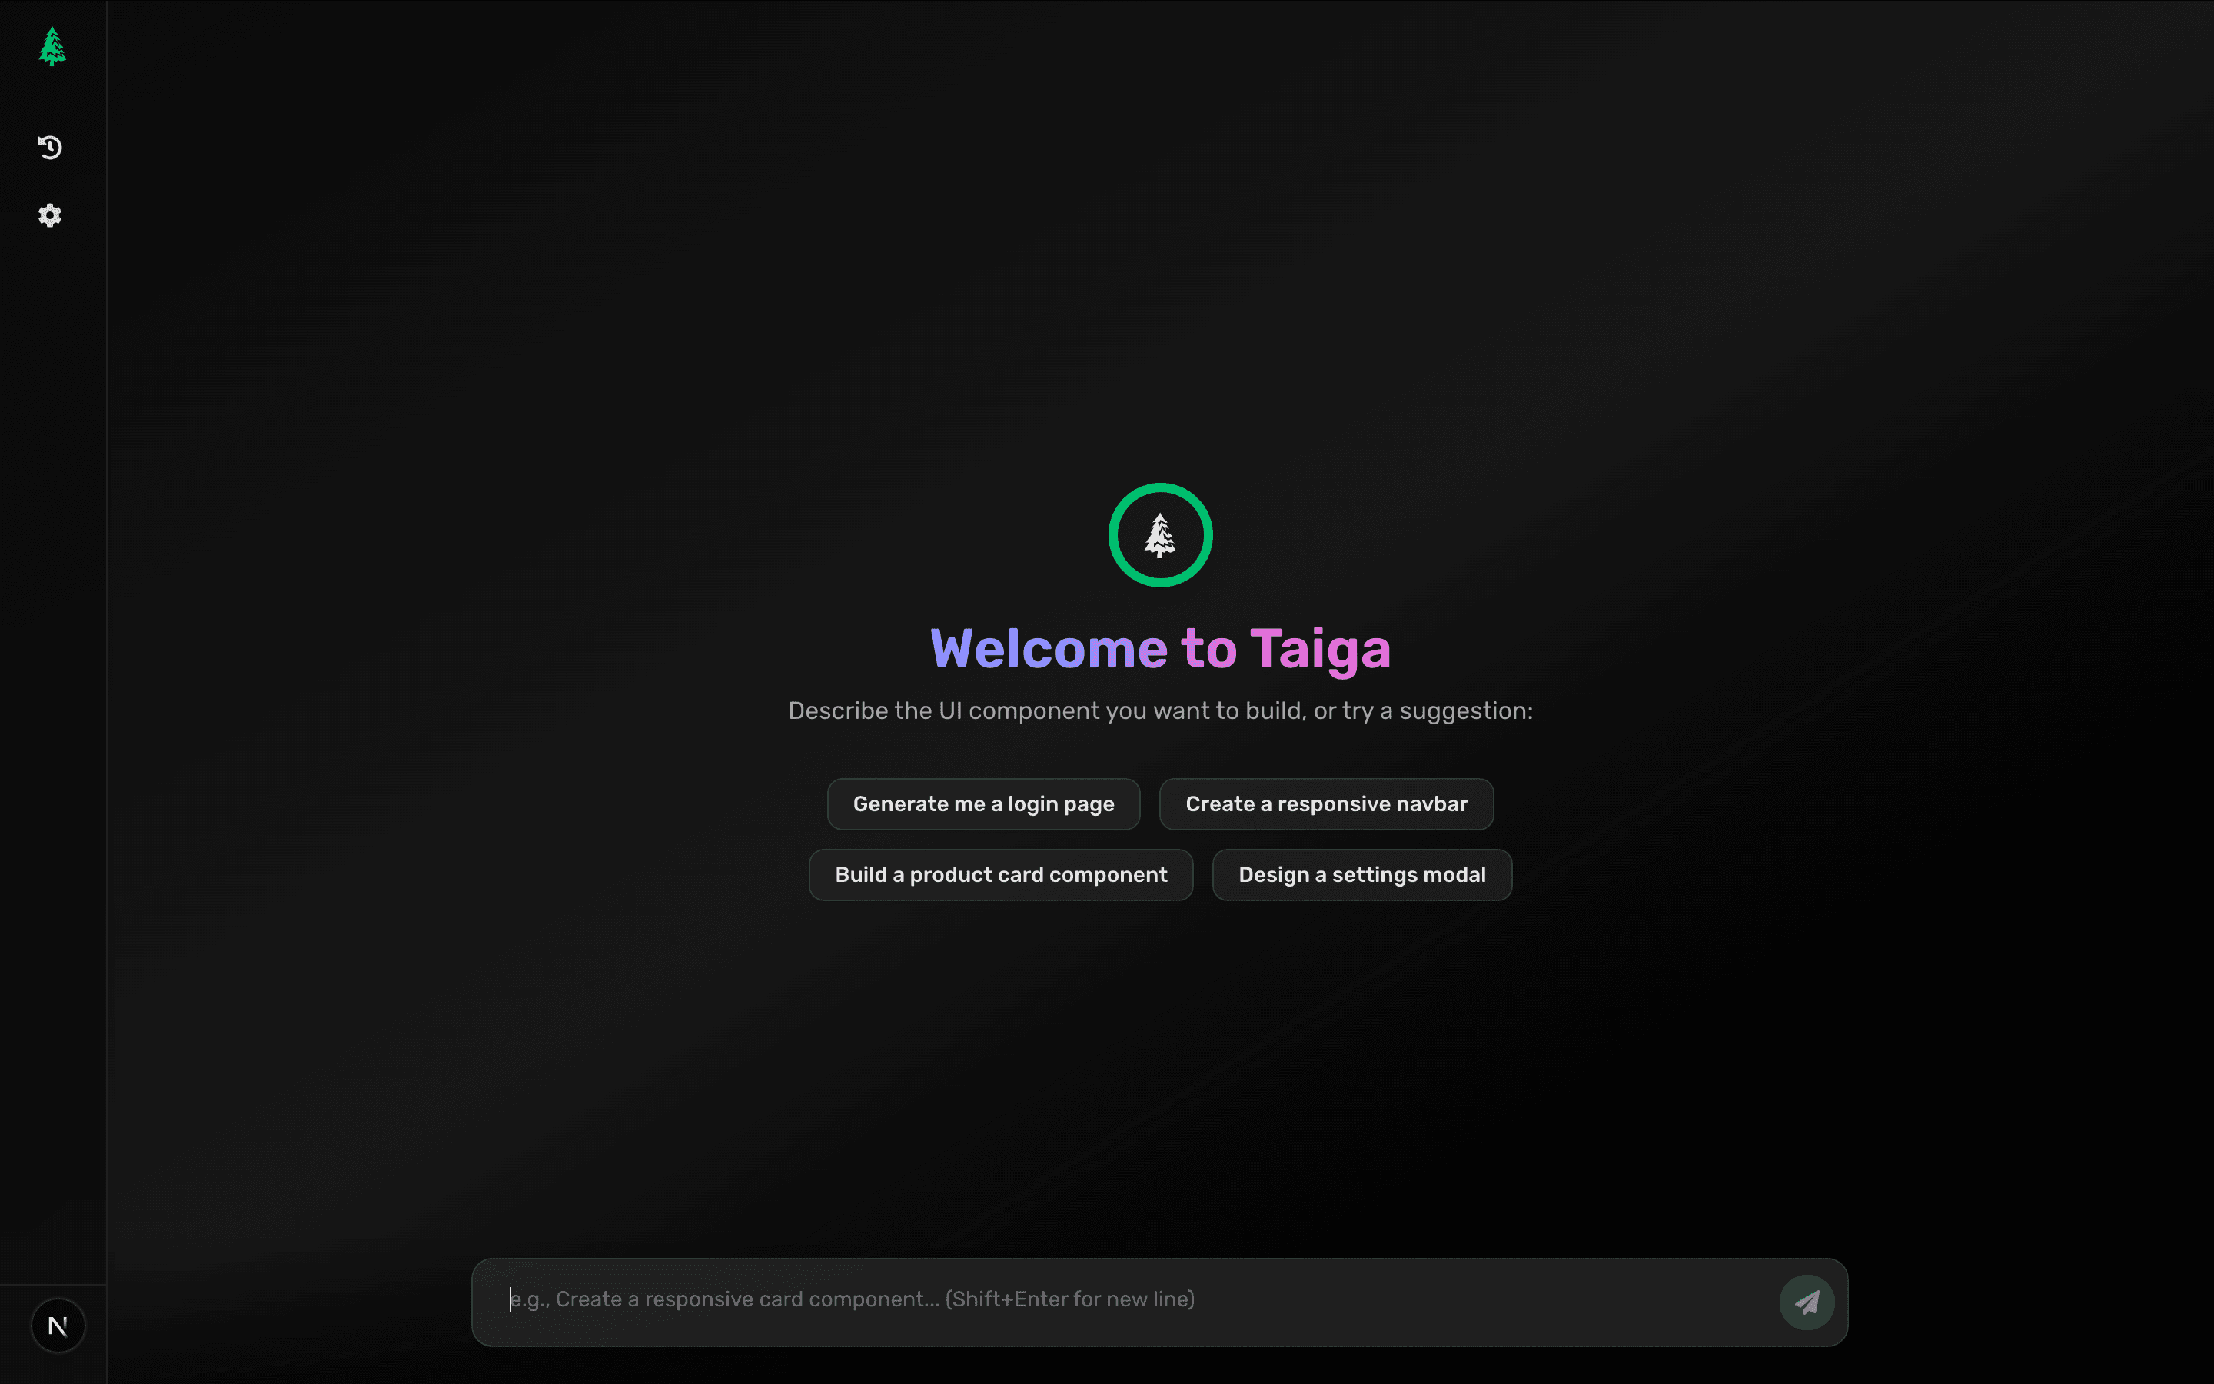
Task: Select the 'Generate me a login page' suggestion
Action: (982, 803)
